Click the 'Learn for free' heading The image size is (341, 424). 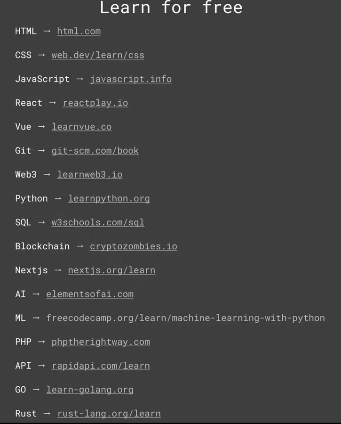coord(171,7)
